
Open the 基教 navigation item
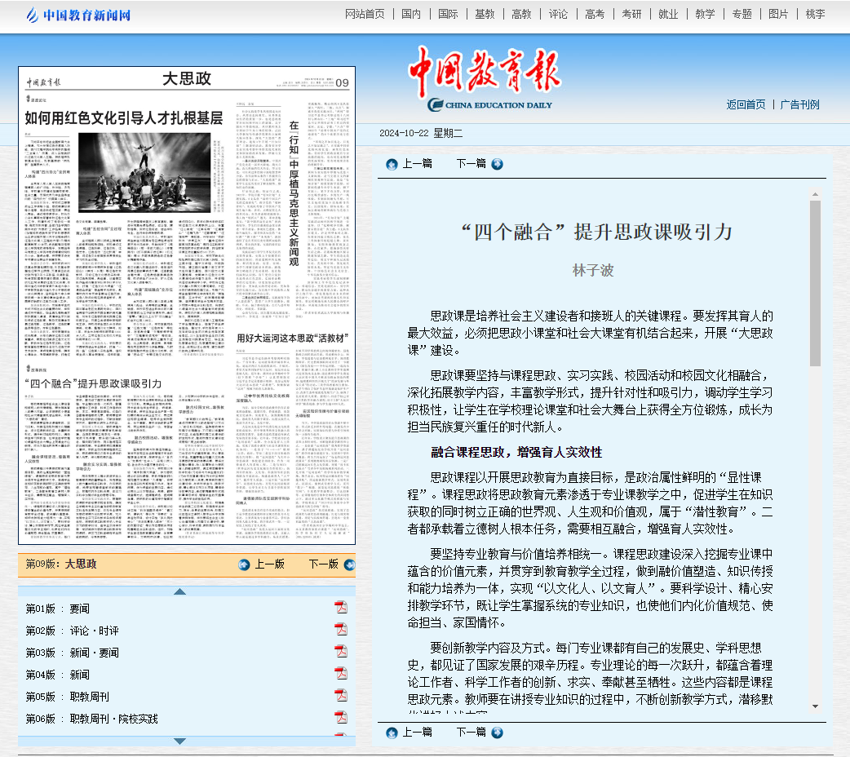485,14
